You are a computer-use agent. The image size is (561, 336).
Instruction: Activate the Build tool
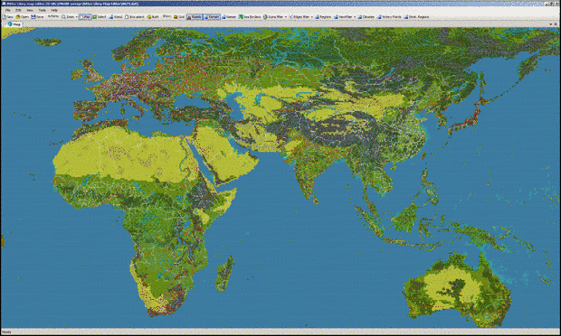click(x=153, y=17)
